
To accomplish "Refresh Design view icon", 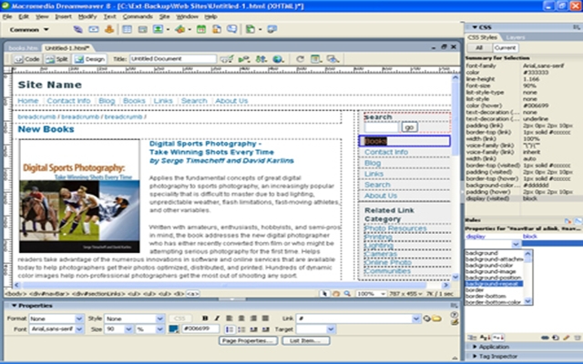I will point(300,59).
